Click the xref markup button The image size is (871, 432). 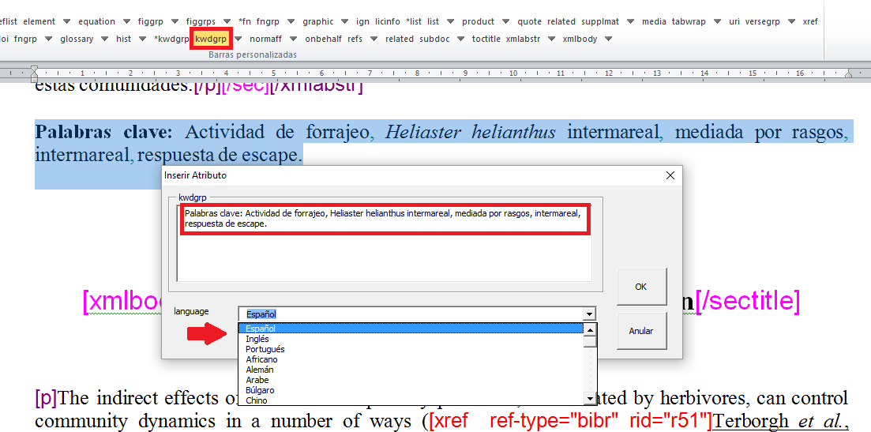tap(810, 21)
